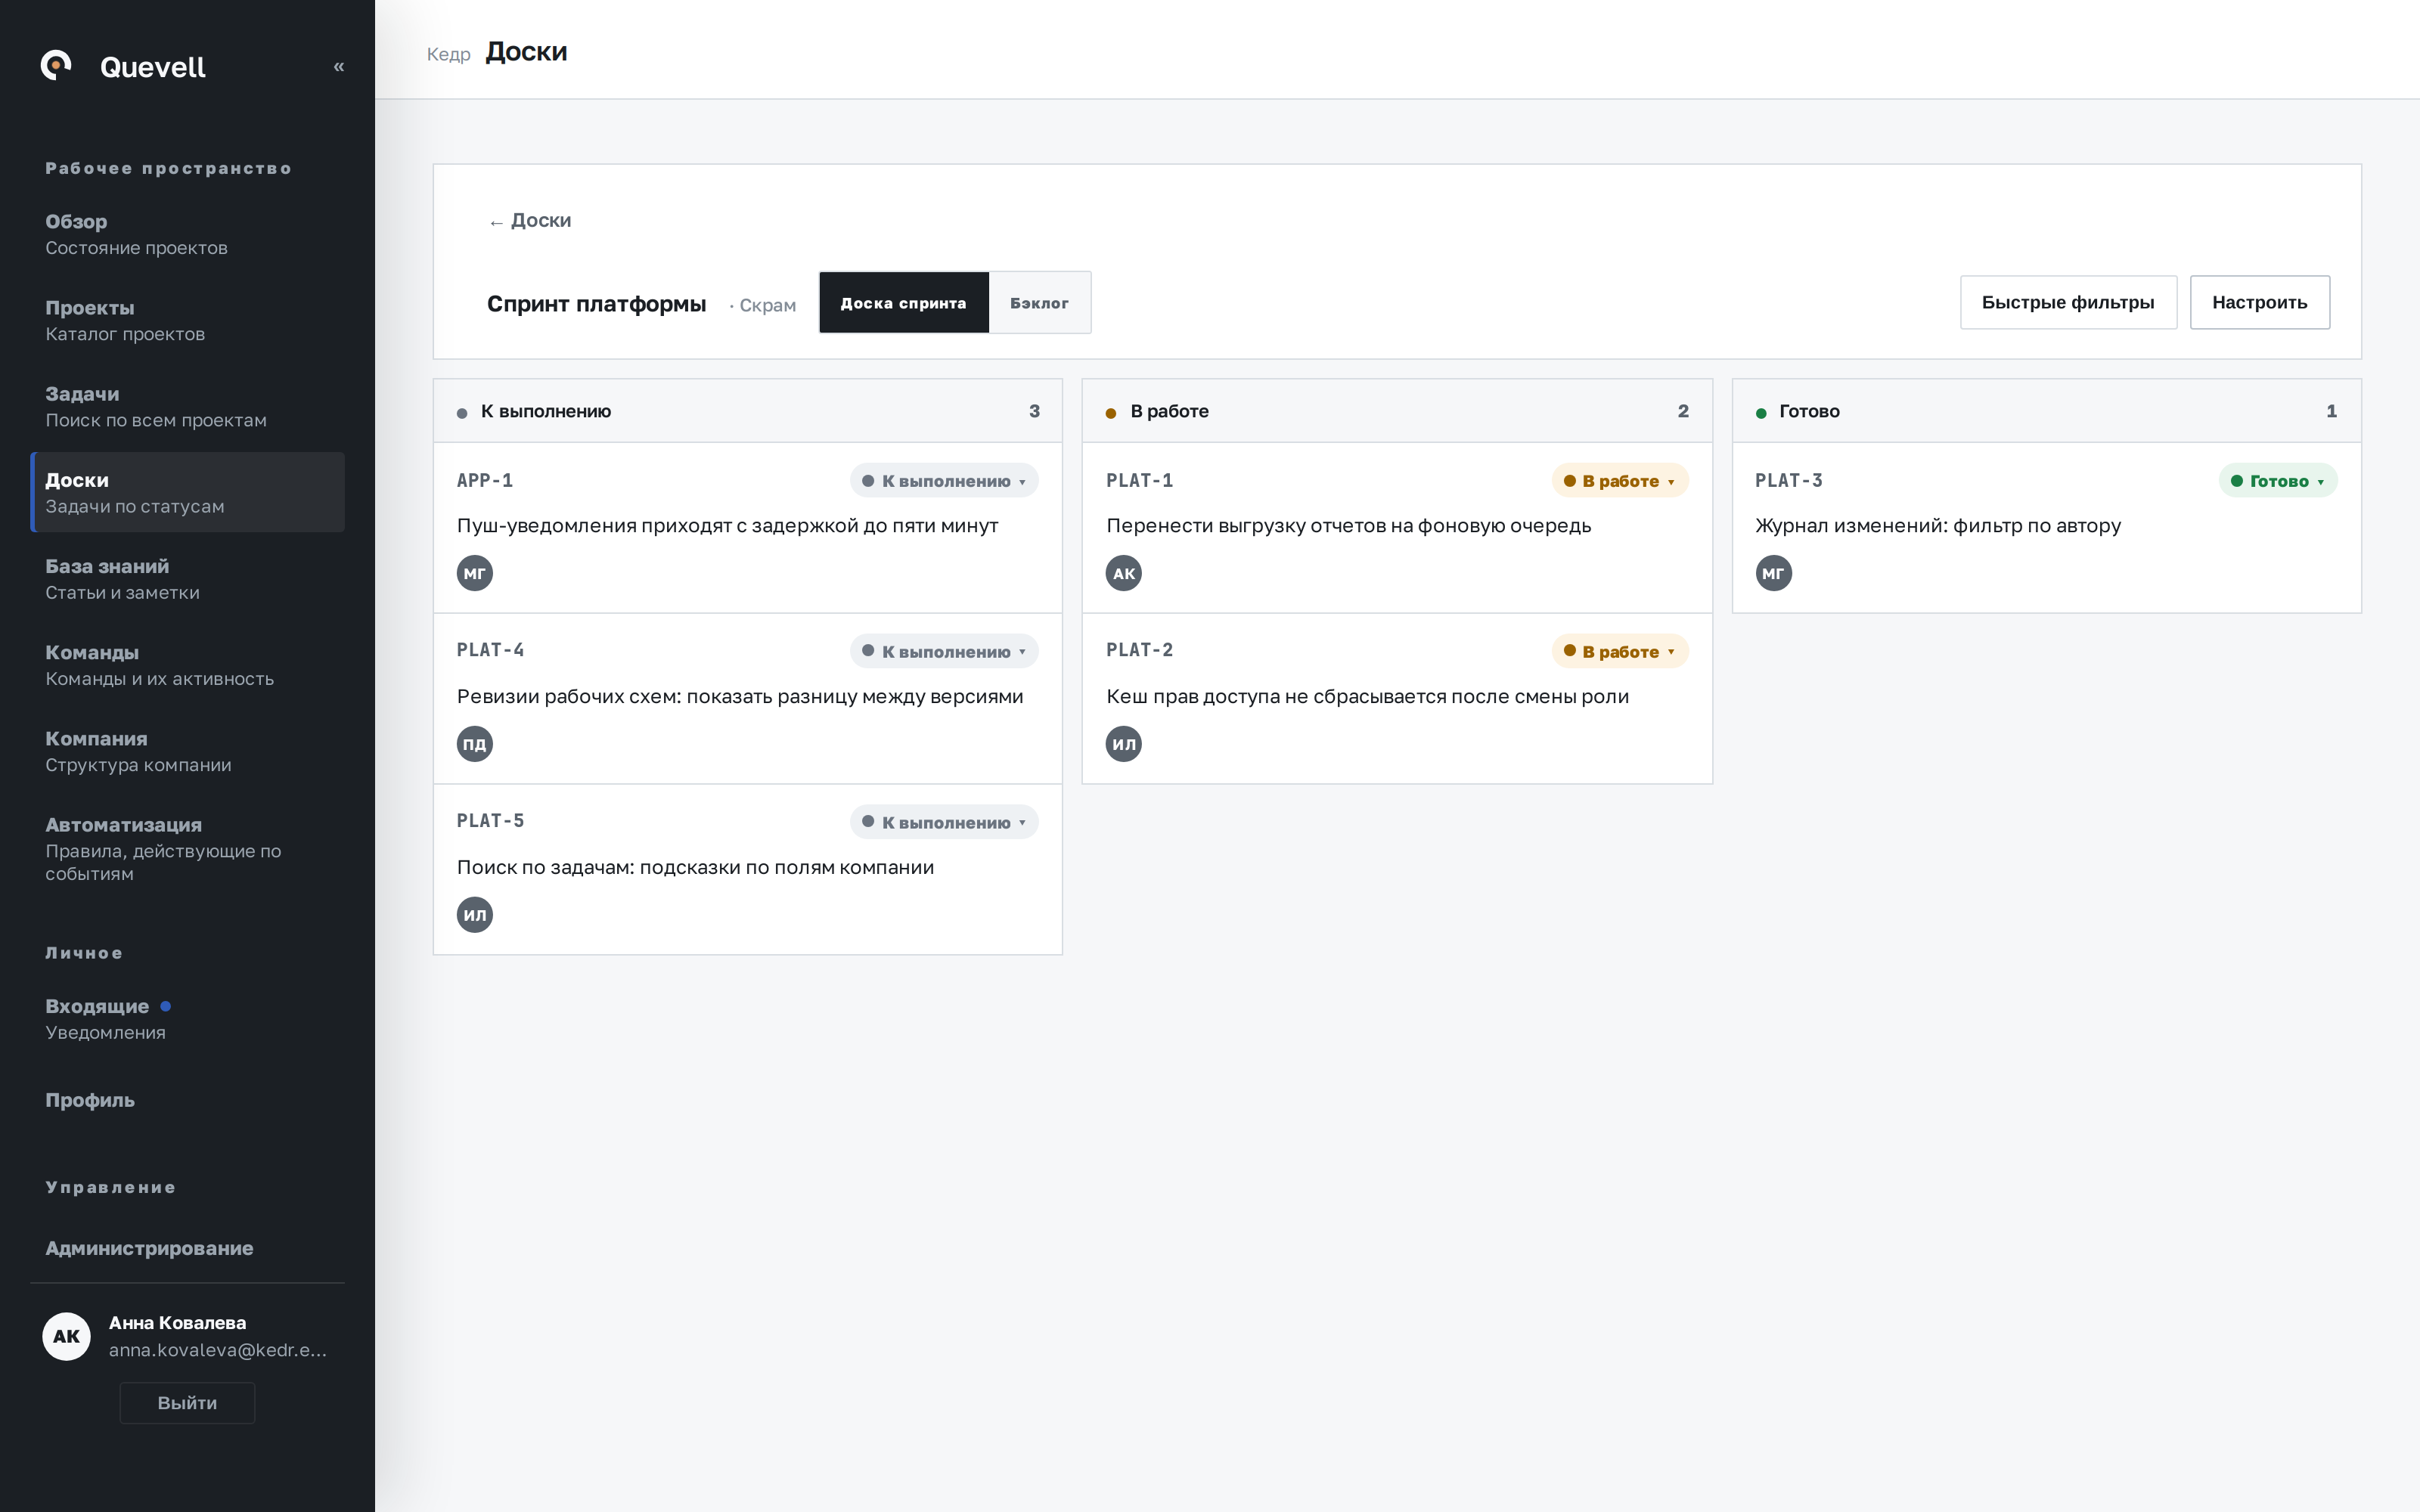The image size is (2420, 1512).
Task: Open Команды in the sidebar
Action: 187,665
